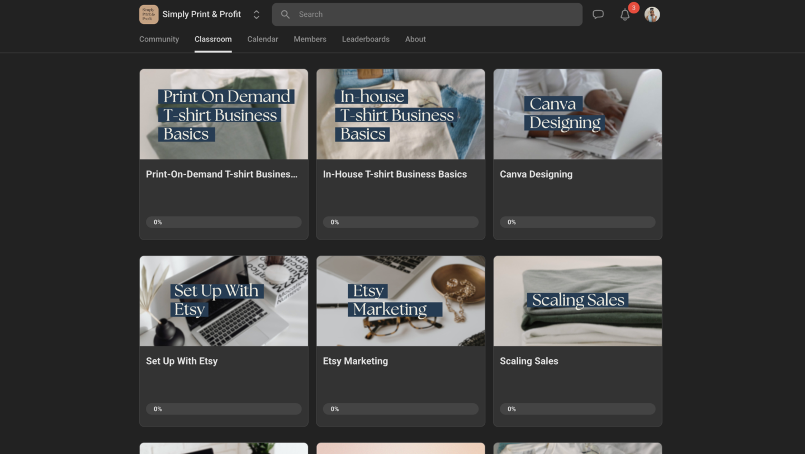Open Print On Demand course thumbnail

pos(224,114)
